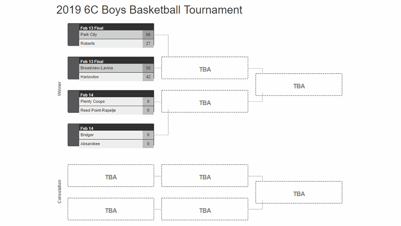Open the Broadview-Lavina team entry
401x226 pixels.
coord(96,68)
